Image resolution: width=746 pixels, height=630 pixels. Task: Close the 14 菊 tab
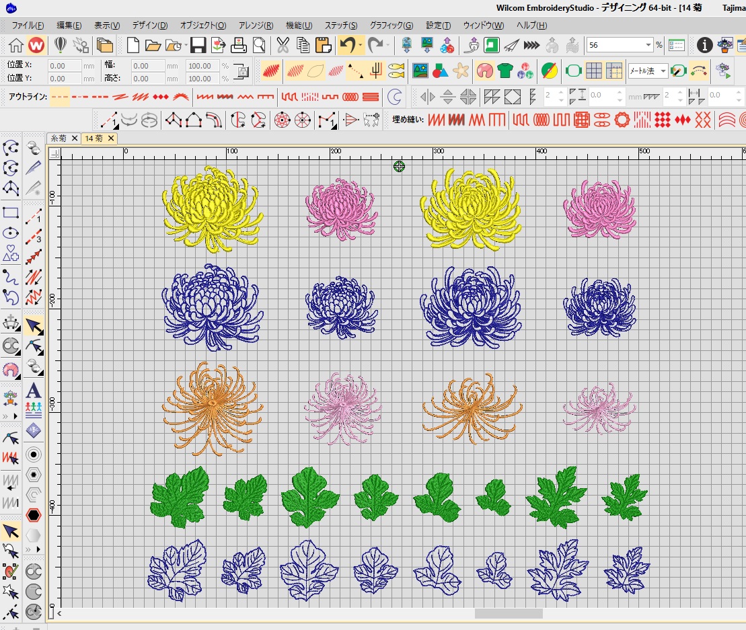coord(111,138)
